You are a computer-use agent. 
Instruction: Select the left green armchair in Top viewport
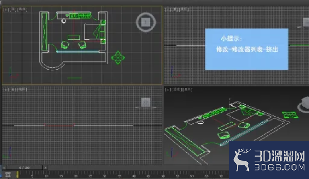(x=65, y=45)
